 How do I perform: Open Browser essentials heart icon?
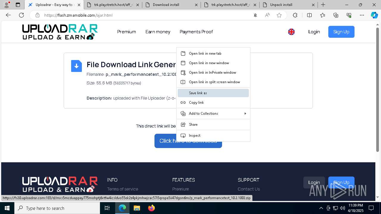[349, 15]
